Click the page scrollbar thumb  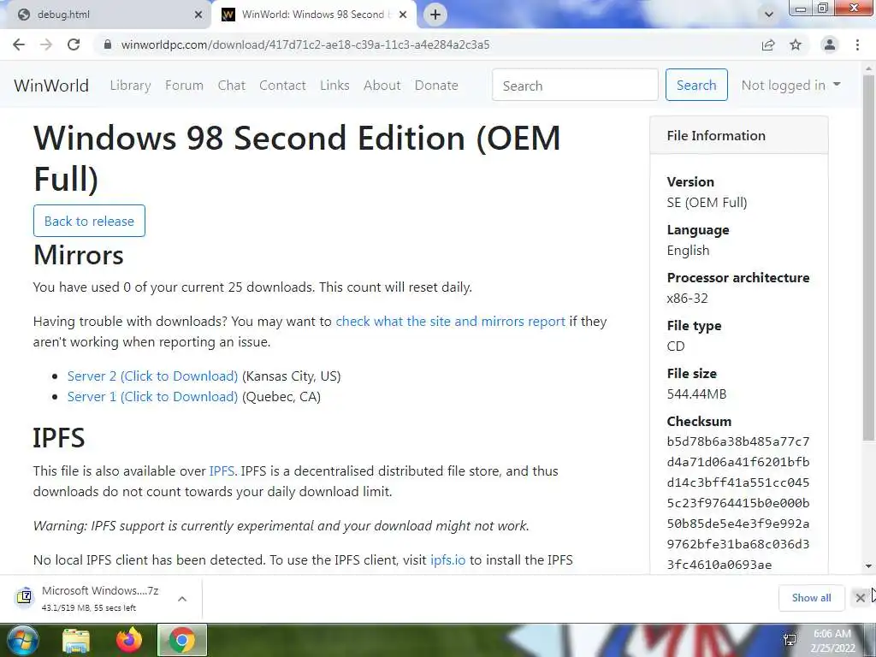tap(869, 257)
